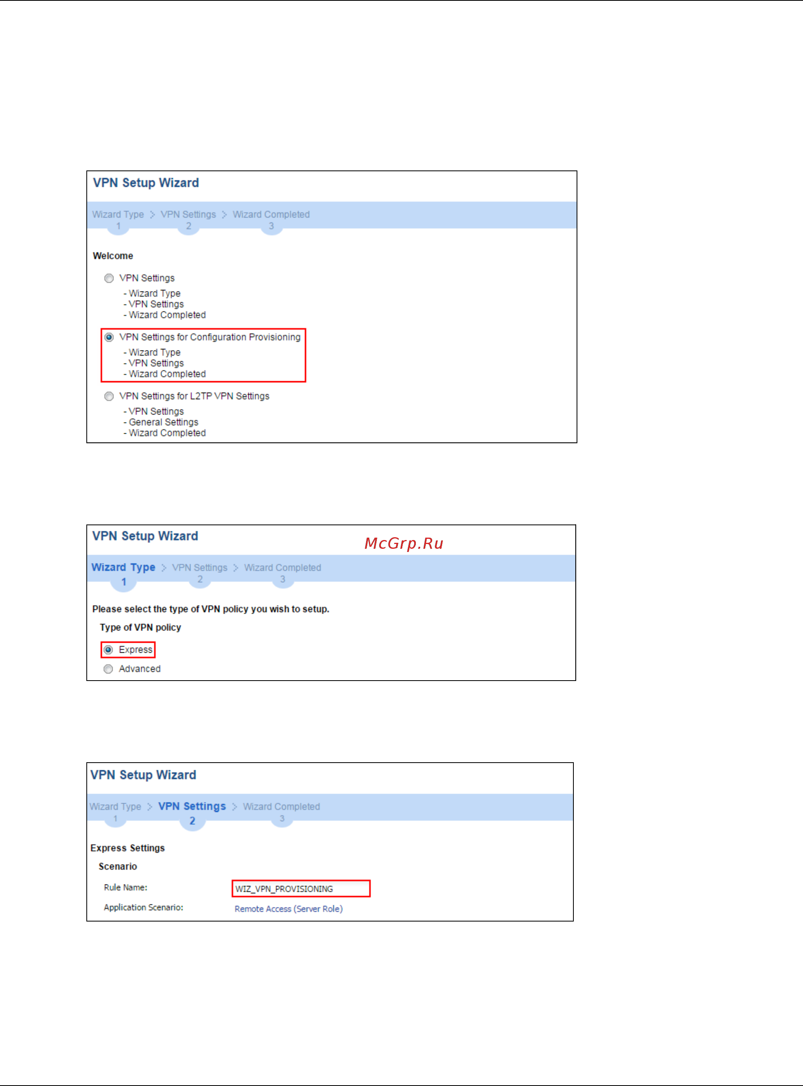Click step number 3 bubble in third wizard
Viewport: 803px width, 1086px height.
pyautogui.click(x=282, y=818)
